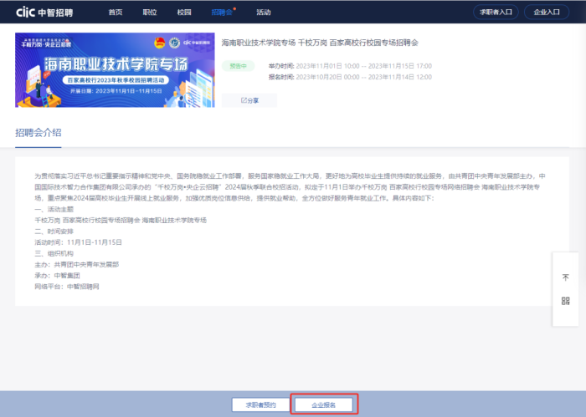The image size is (586, 417).
Task: Navigate to the 活动 menu item
Action: 263,13
